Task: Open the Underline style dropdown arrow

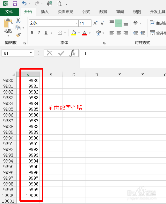Action: point(51,33)
